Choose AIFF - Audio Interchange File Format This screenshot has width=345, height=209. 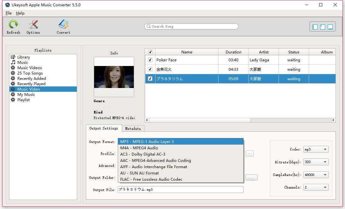(181, 167)
